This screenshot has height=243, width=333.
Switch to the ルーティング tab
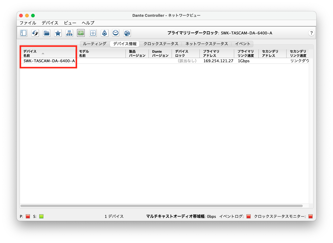pyautogui.click(x=94, y=44)
